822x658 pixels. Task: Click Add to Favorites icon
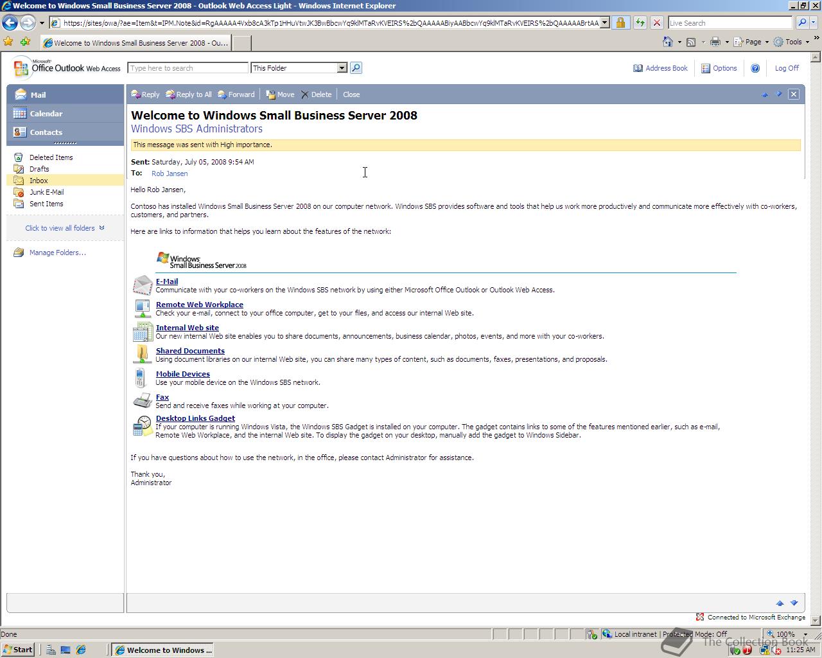point(26,42)
